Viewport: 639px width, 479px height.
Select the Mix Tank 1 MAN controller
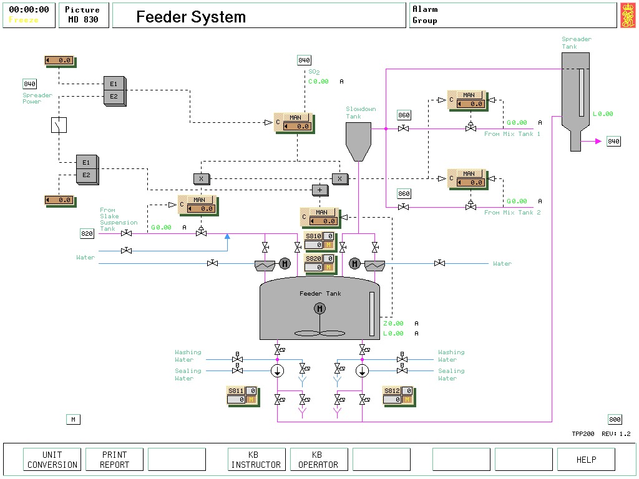[x=467, y=100]
